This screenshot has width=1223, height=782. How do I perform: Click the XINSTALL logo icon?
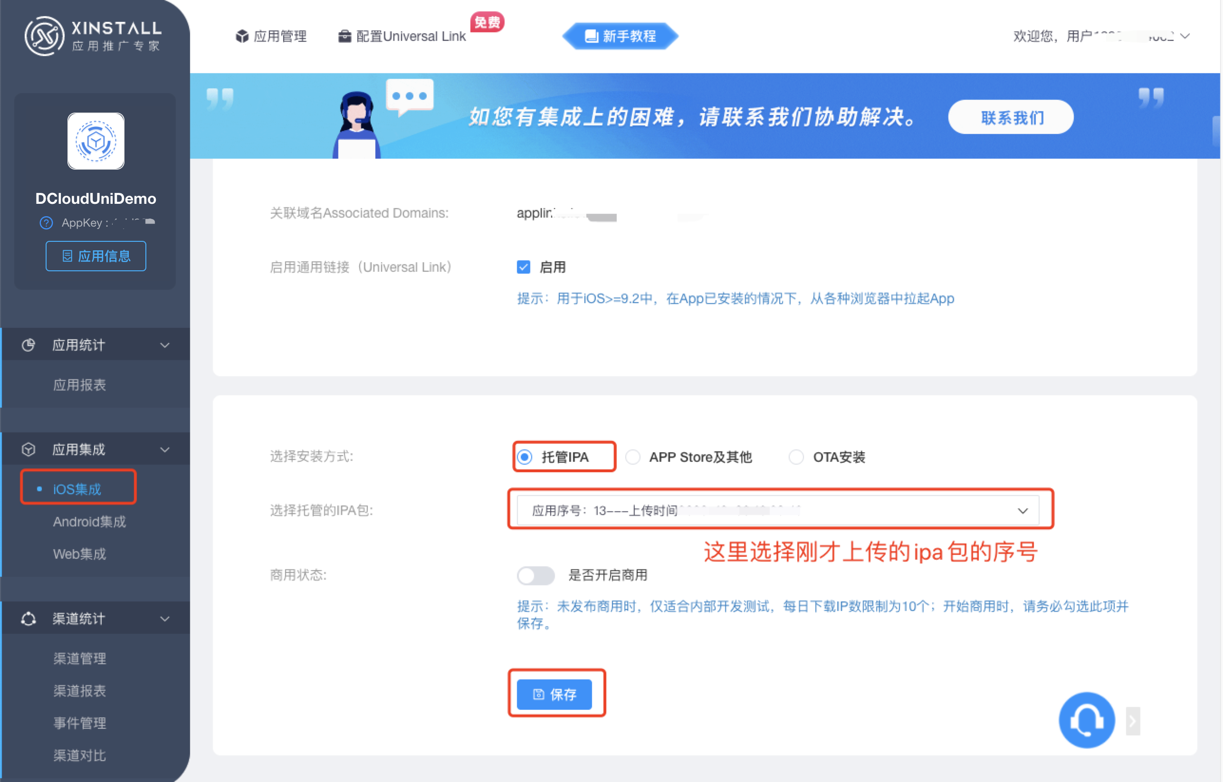[45, 36]
